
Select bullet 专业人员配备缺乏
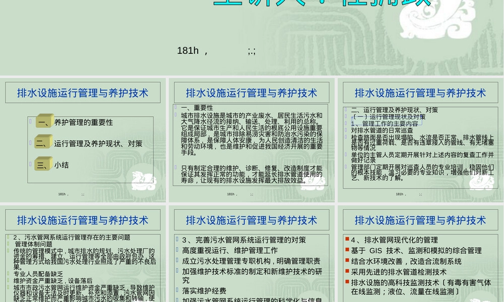coord(38,274)
